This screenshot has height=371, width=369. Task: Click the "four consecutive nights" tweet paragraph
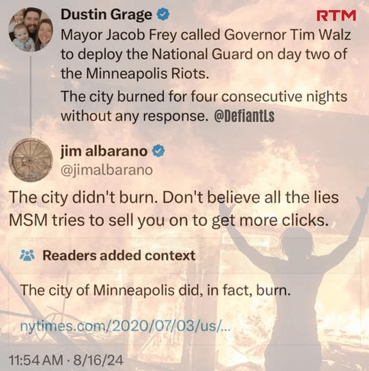point(204,106)
